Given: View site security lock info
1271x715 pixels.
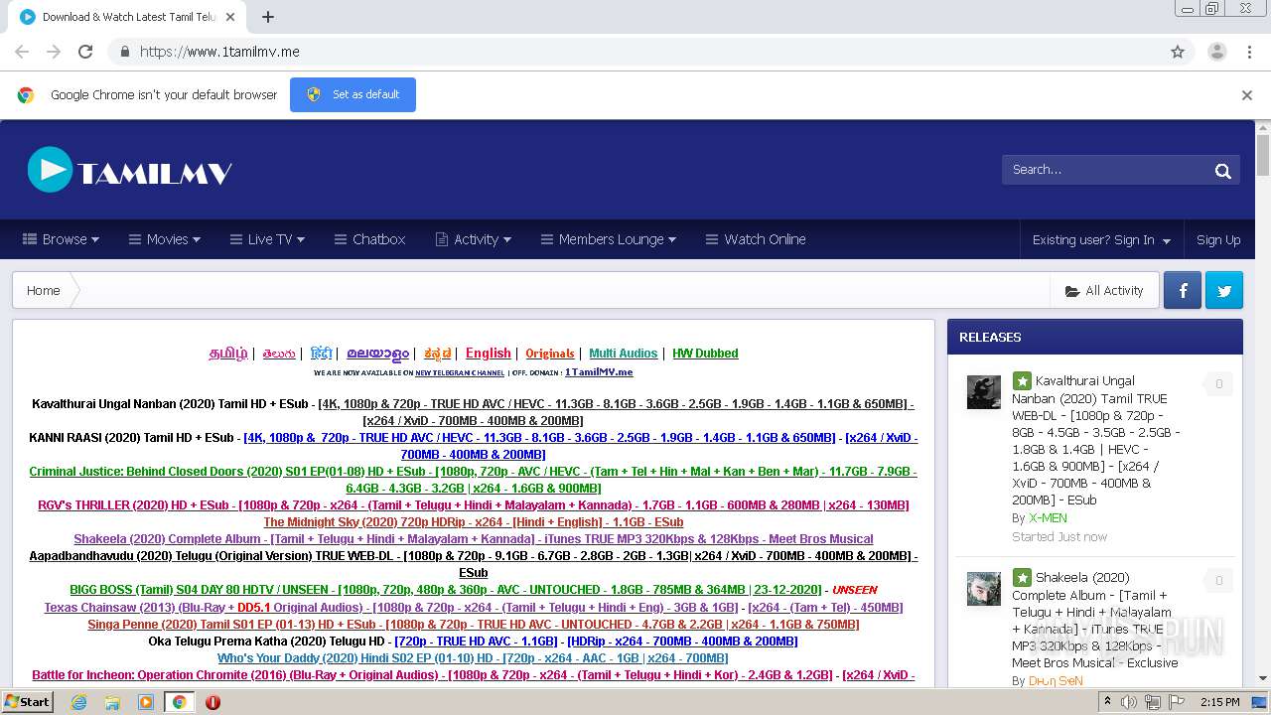Looking at the screenshot, I should [124, 52].
